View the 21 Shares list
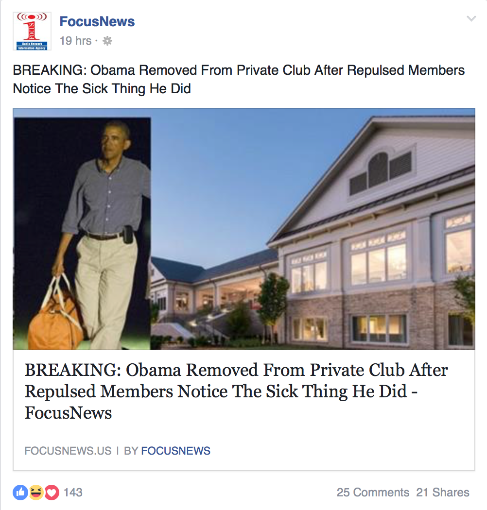The width and height of the screenshot is (487, 510). pyautogui.click(x=443, y=493)
